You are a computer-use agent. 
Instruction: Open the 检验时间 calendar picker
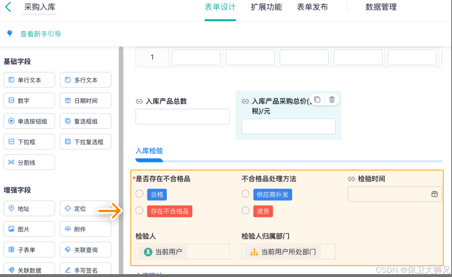pos(434,194)
